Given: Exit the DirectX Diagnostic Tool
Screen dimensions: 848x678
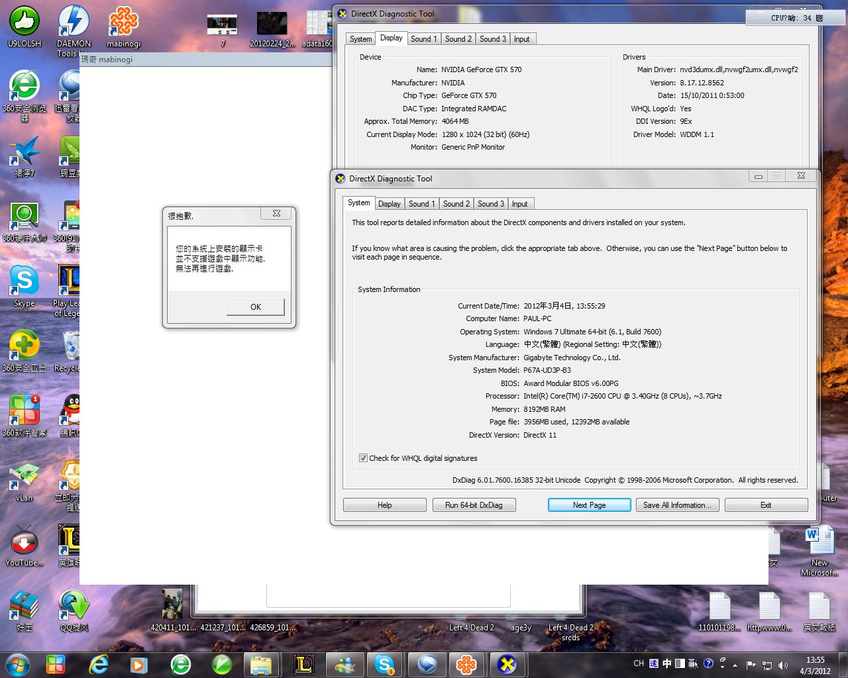Looking at the screenshot, I should [766, 505].
